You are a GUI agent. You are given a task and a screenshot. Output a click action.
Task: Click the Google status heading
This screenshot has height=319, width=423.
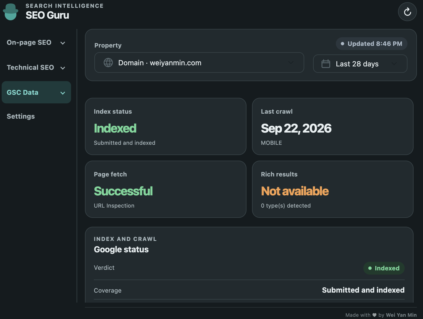click(121, 250)
